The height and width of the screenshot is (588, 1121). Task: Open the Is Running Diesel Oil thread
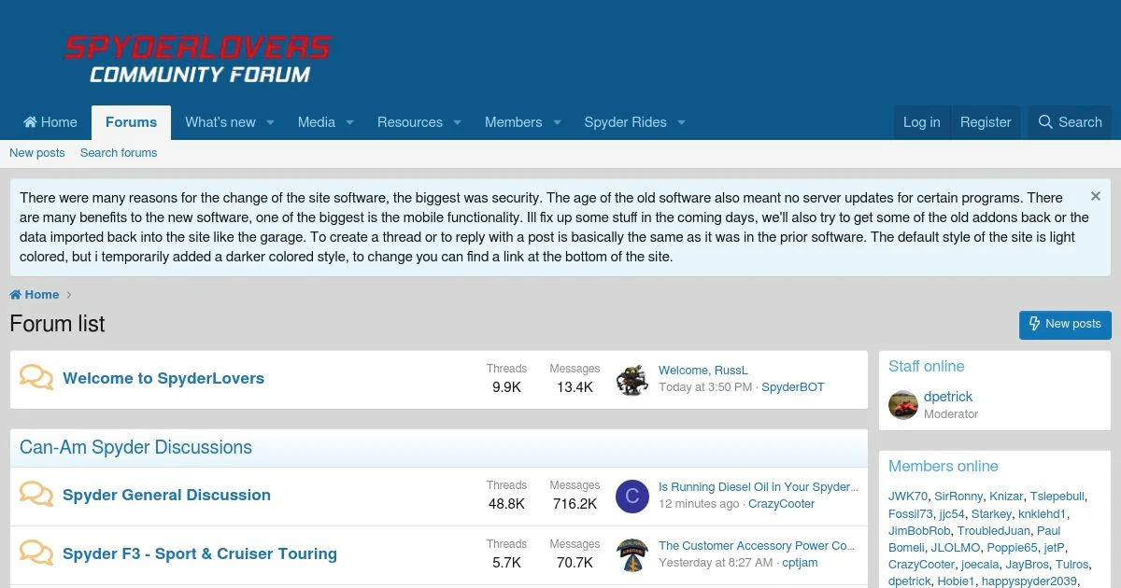(758, 487)
